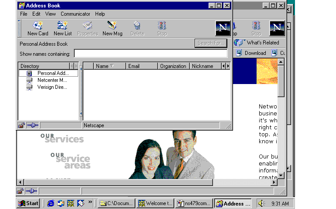Show more columns with right arrow in list header
The image size is (336, 209).
pos(228,66)
